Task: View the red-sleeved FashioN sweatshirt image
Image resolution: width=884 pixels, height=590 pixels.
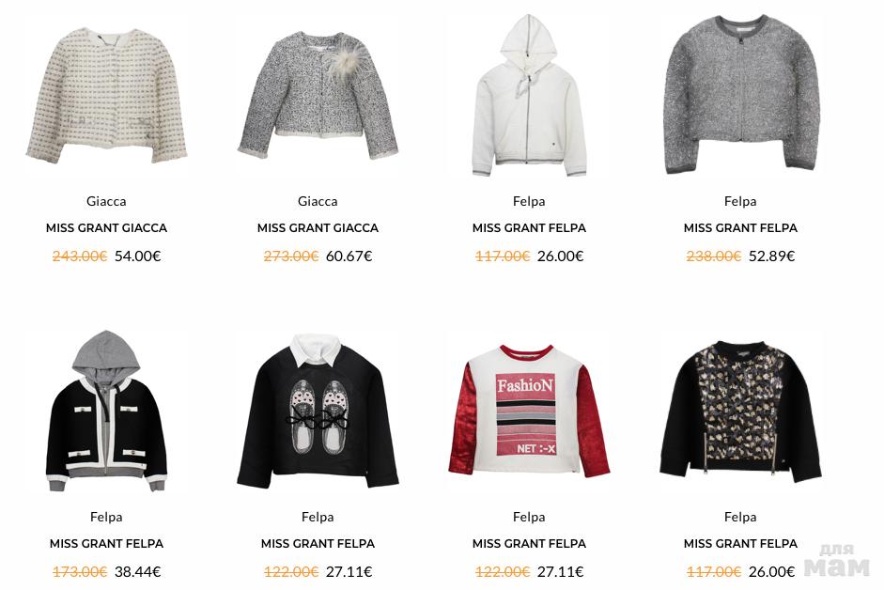Action: (529, 411)
